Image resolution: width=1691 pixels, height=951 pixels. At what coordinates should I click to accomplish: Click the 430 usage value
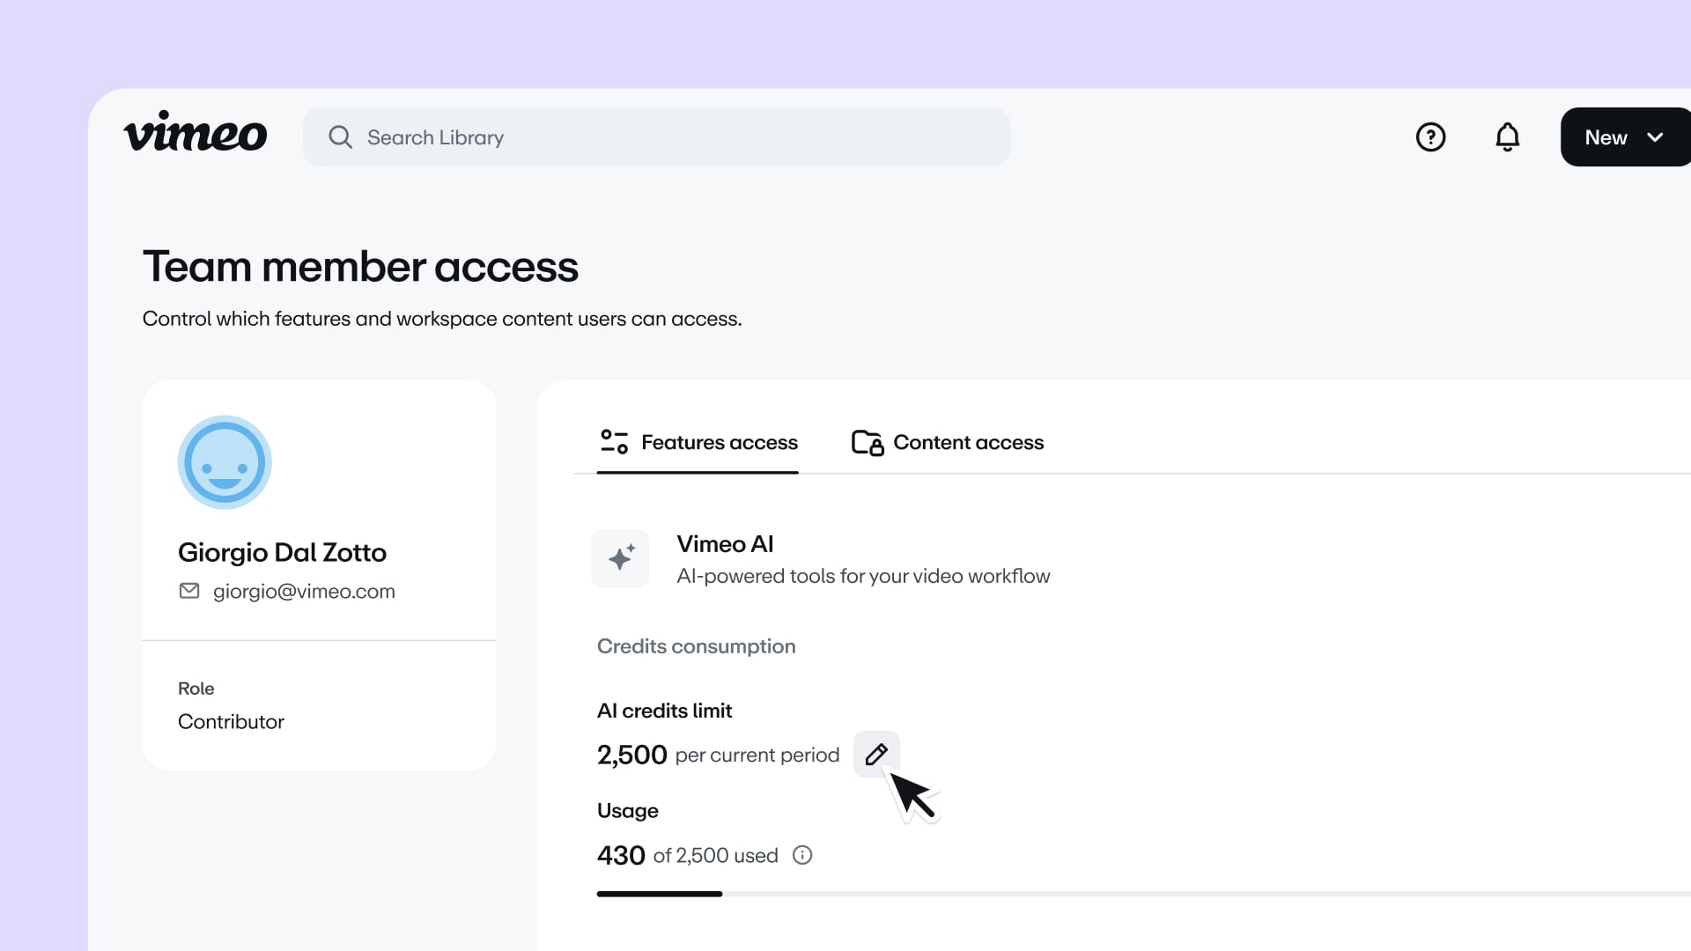point(621,855)
